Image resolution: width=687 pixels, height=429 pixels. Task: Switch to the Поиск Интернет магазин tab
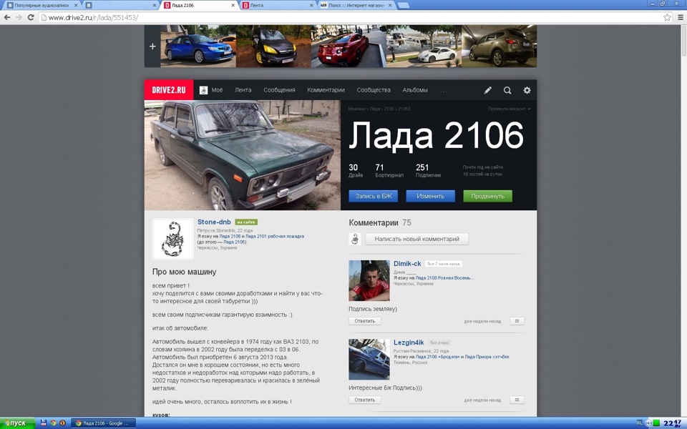point(356,5)
